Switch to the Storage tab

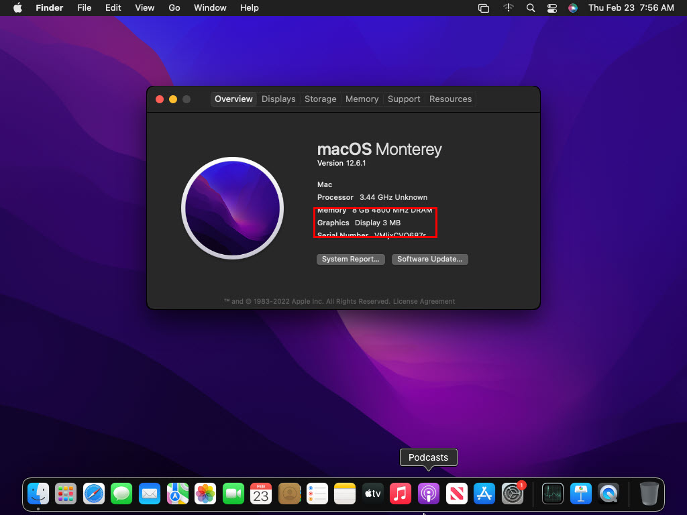pos(320,99)
